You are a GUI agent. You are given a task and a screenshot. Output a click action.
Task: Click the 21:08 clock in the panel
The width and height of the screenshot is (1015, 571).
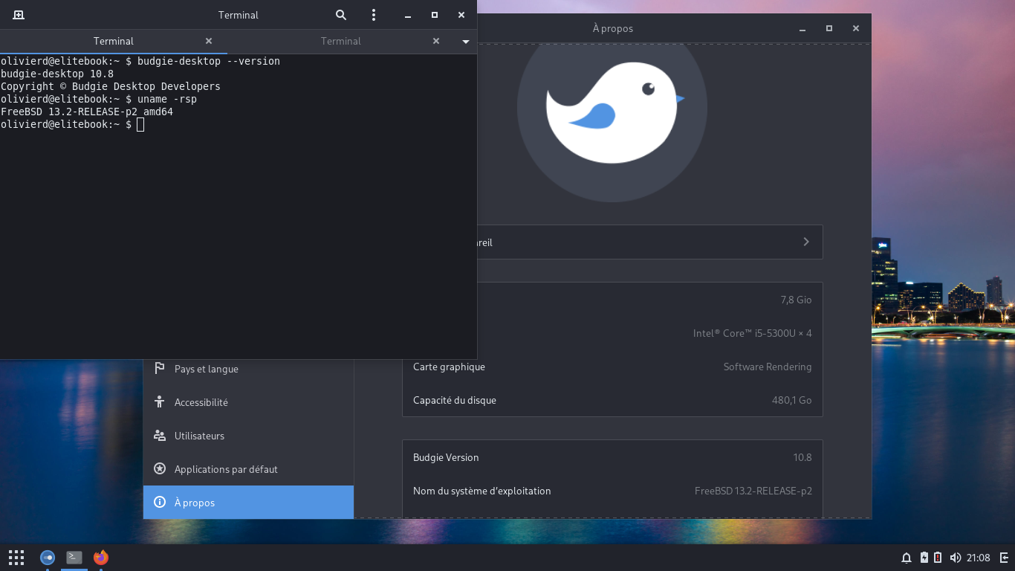pos(978,558)
